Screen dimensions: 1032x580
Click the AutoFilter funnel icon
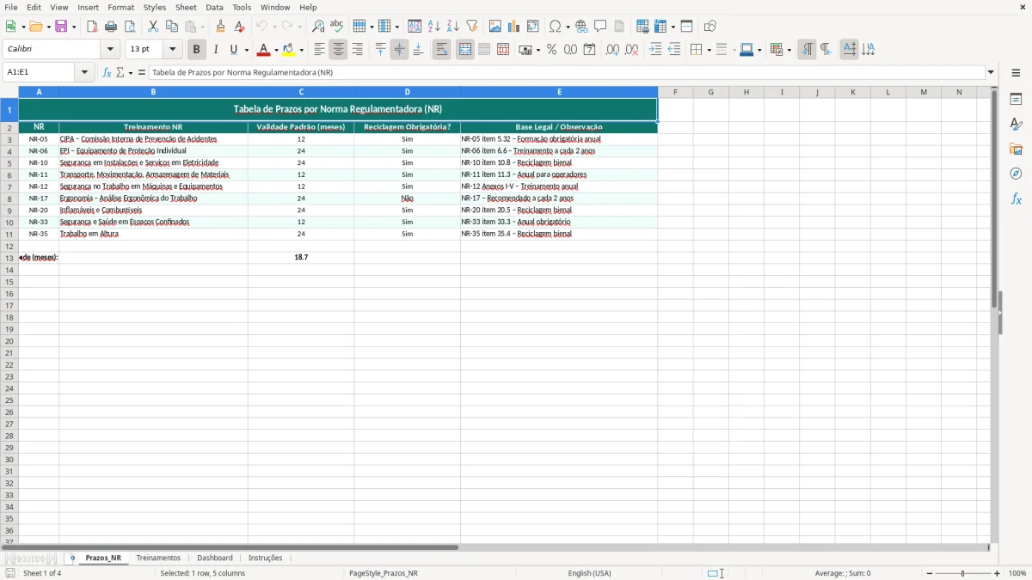[472, 27]
